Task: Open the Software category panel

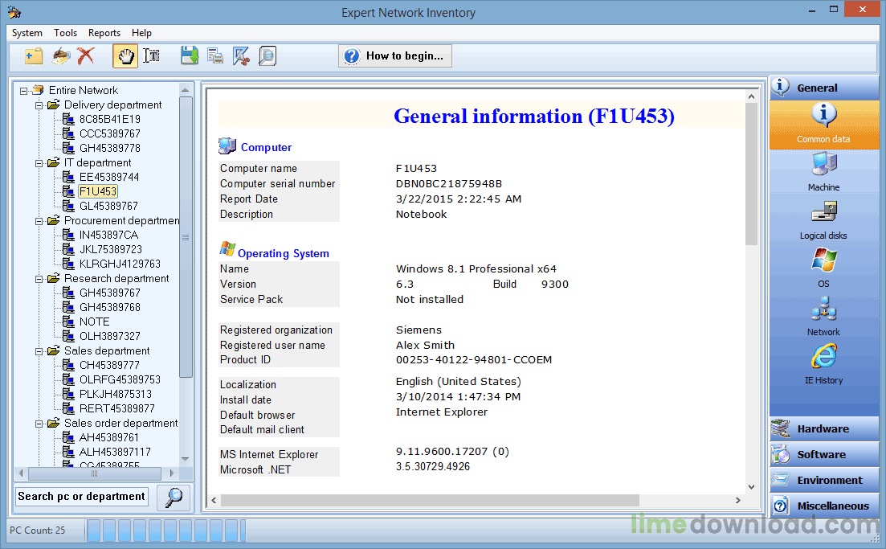Action: [823, 454]
